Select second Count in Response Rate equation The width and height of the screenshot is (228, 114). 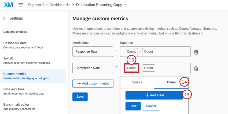coord(148,52)
